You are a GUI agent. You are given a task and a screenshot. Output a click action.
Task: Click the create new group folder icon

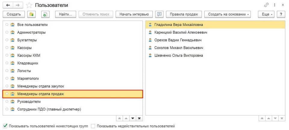pos(31,14)
